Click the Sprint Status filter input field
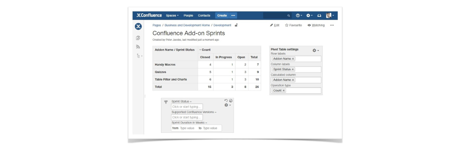 coord(187,107)
